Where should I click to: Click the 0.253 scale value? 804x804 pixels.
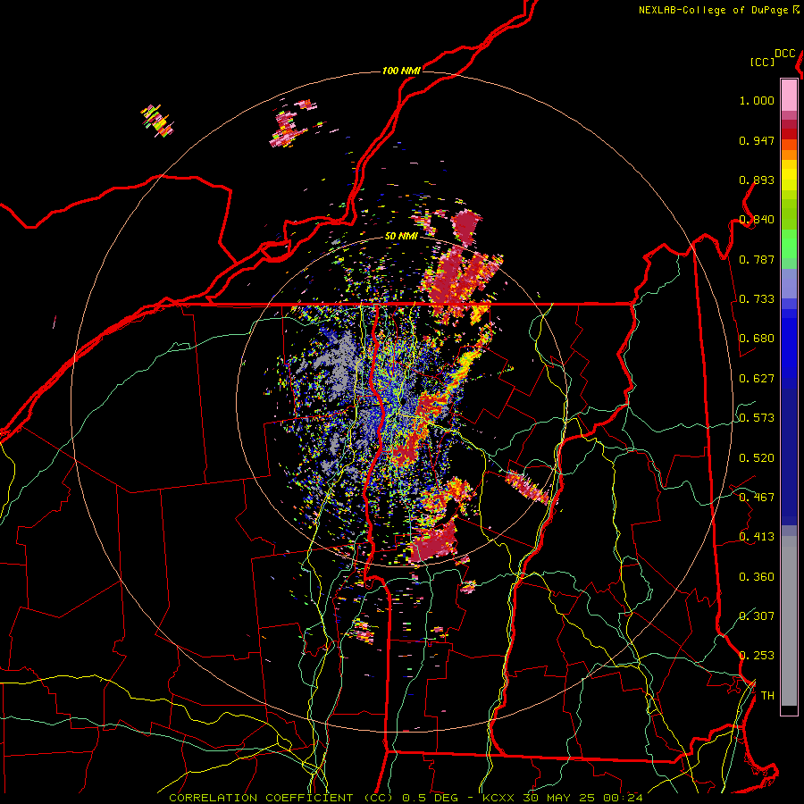[757, 656]
